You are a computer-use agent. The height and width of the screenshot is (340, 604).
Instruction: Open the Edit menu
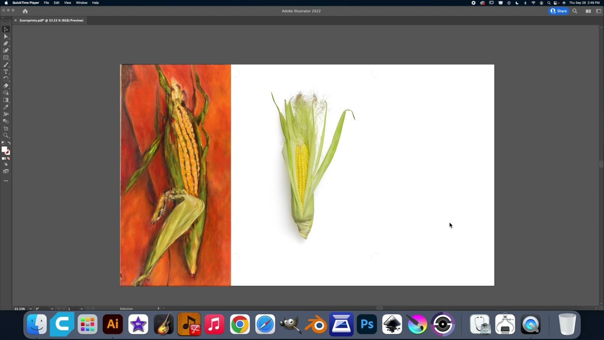57,3
